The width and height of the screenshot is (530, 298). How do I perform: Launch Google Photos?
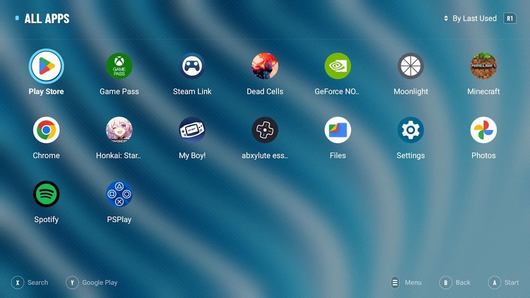point(484,130)
